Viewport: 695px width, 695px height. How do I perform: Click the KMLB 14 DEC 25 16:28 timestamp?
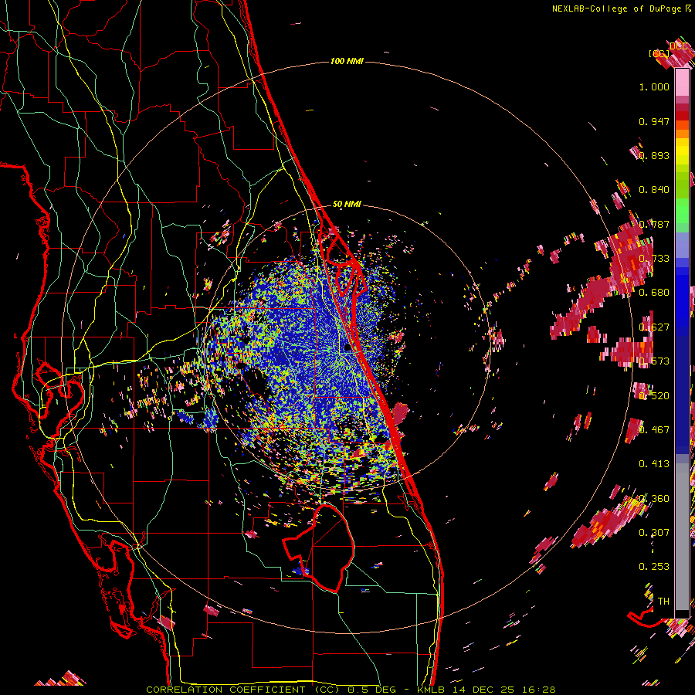pyautogui.click(x=486, y=690)
